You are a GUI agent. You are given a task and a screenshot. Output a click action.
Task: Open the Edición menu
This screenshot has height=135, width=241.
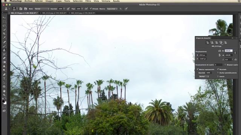pos(39,1)
